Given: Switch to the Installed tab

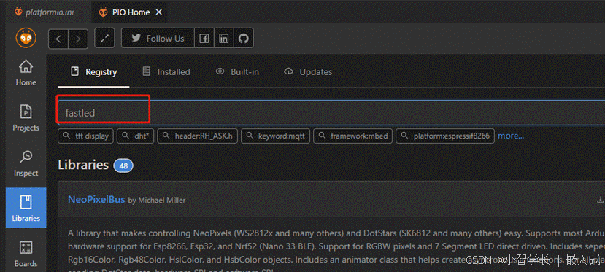Looking at the screenshot, I should (x=166, y=71).
